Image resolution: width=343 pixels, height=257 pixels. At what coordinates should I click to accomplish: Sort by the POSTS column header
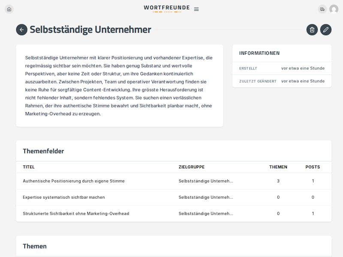[313, 167]
